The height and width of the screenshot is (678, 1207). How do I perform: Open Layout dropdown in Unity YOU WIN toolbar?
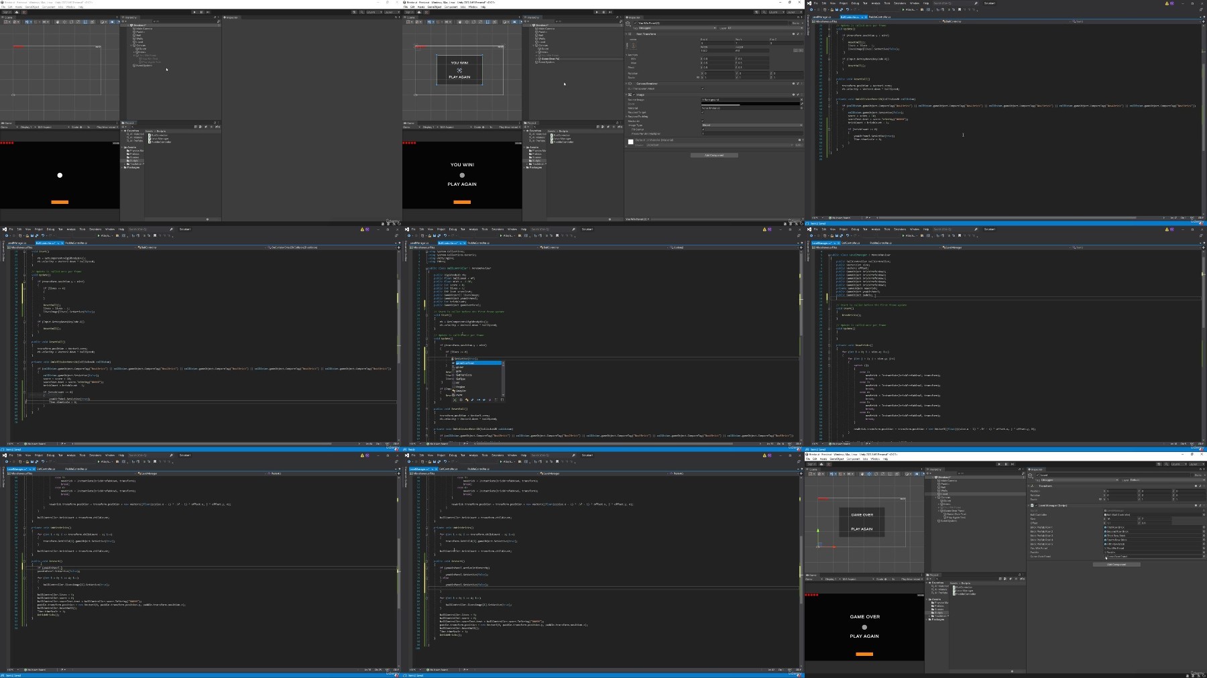(794, 12)
